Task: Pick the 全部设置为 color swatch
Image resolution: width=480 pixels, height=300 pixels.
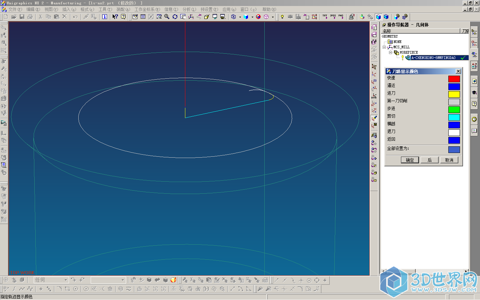Action: (x=454, y=150)
